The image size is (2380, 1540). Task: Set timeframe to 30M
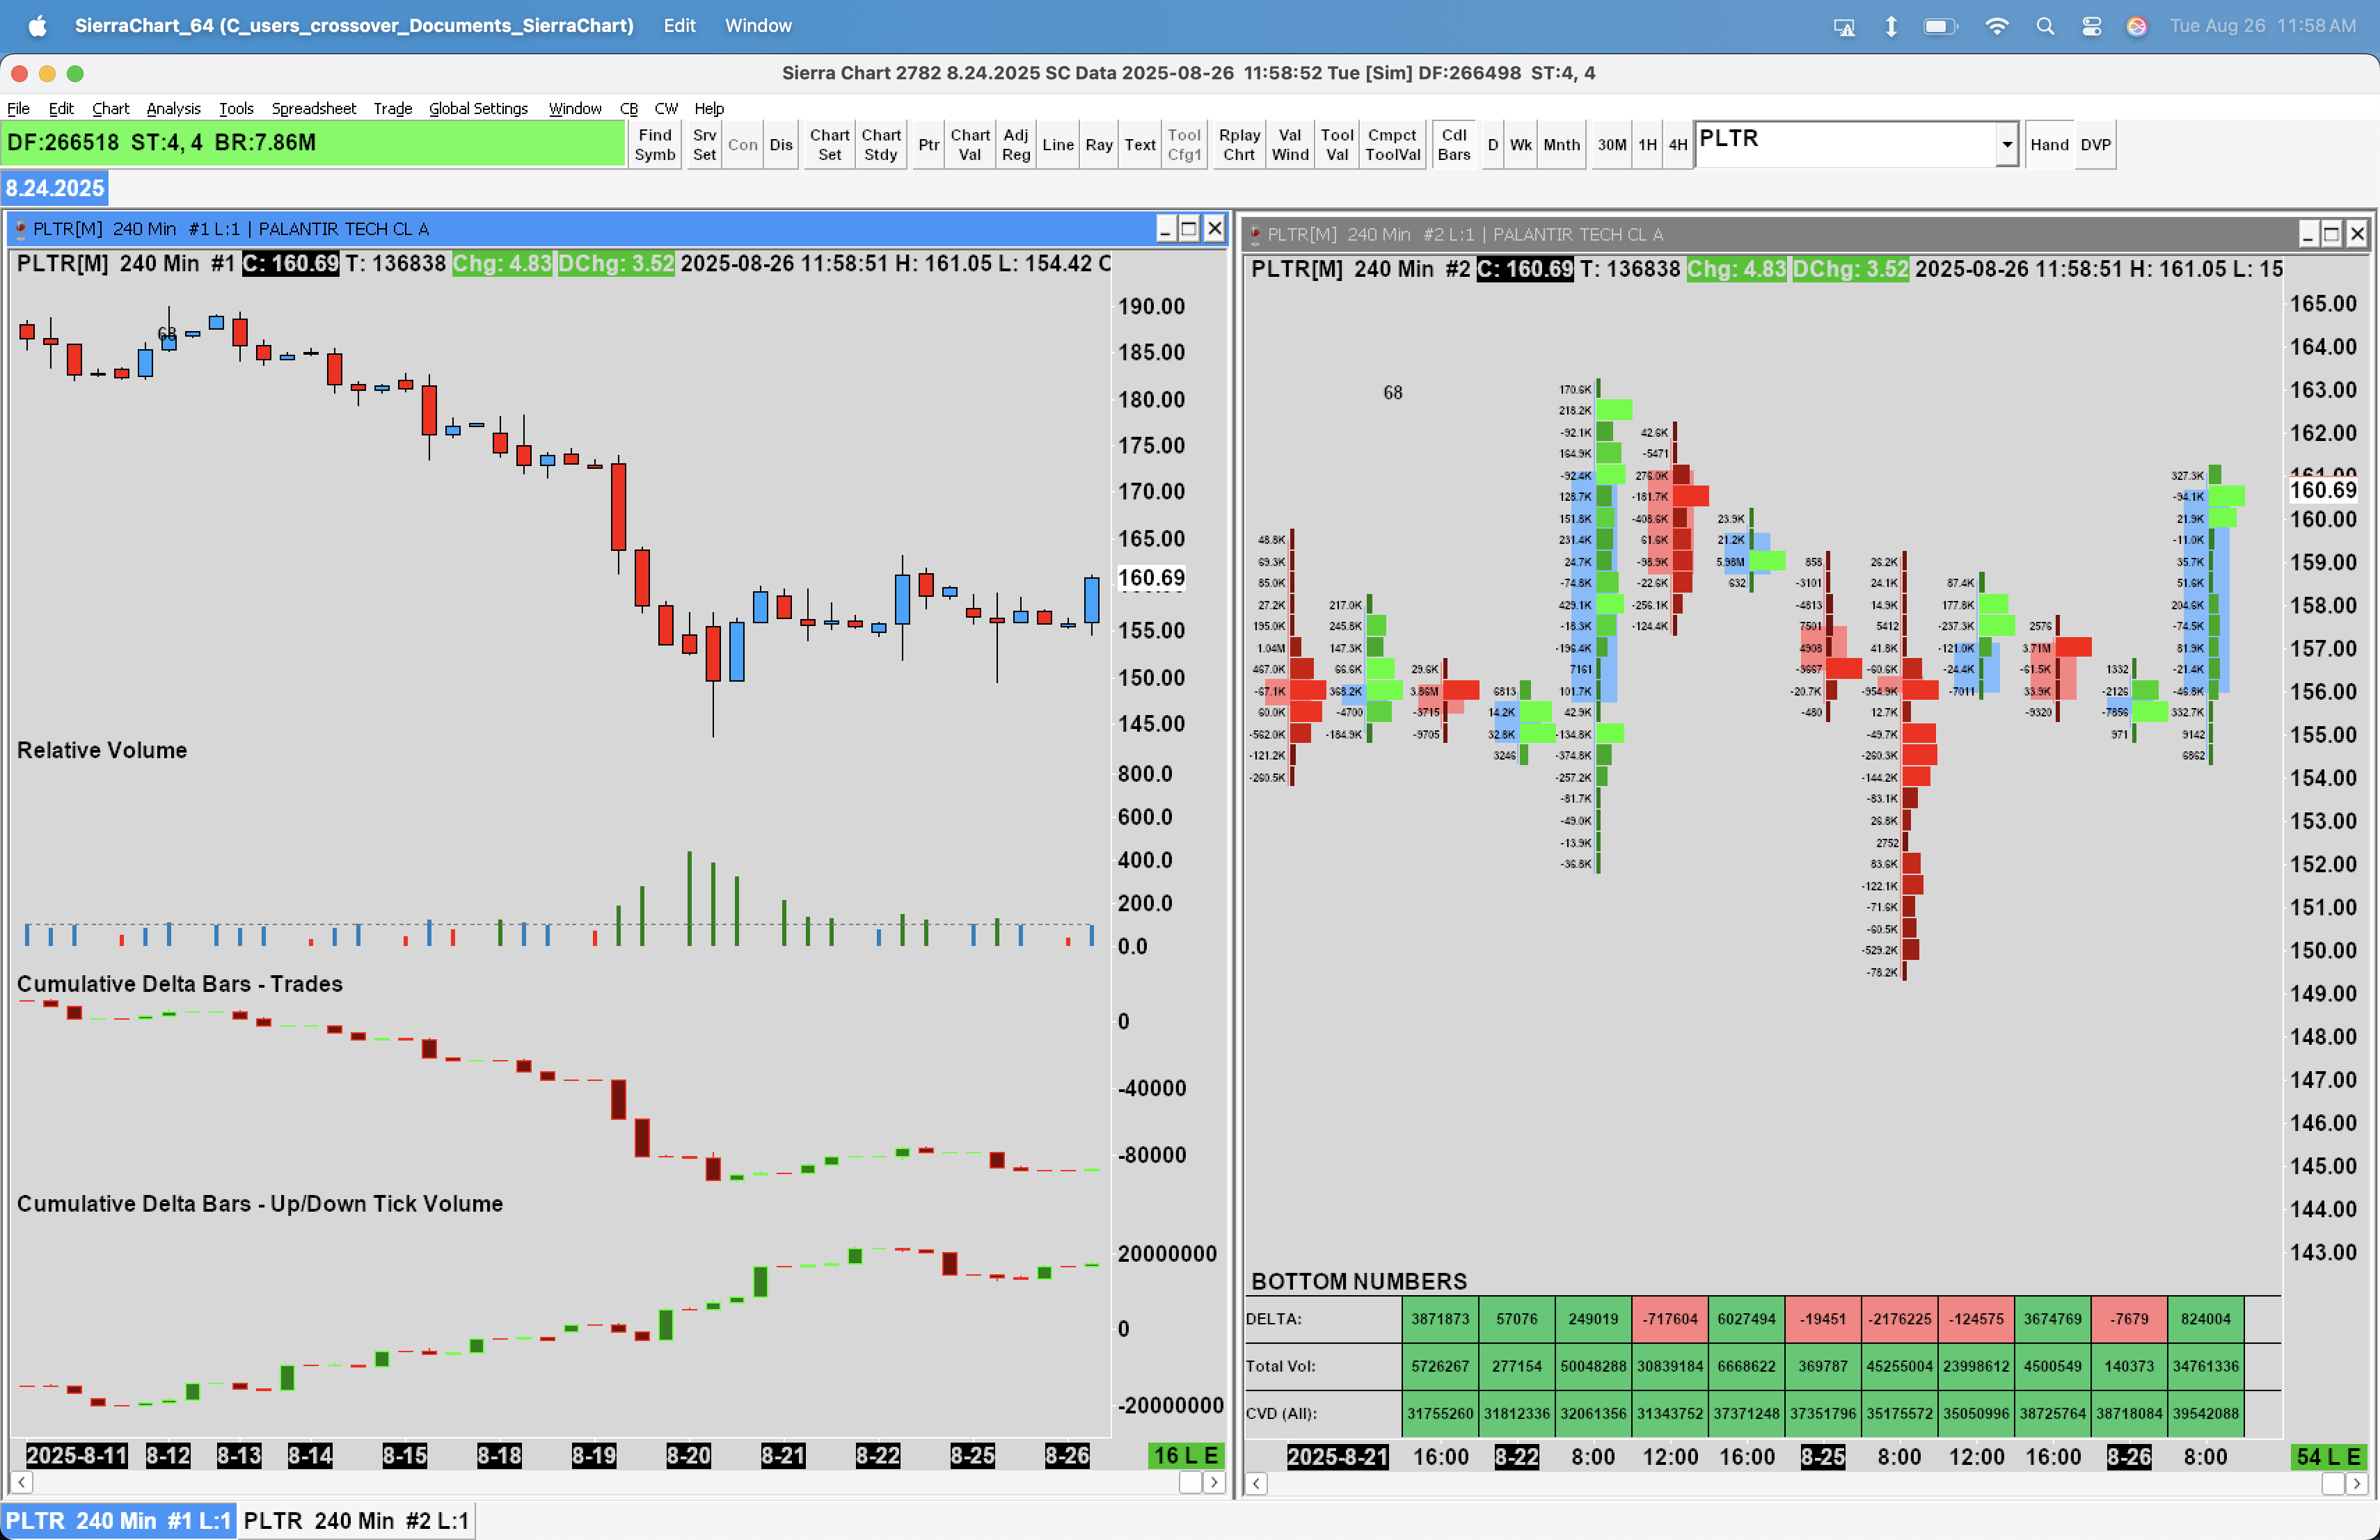[x=1611, y=145]
